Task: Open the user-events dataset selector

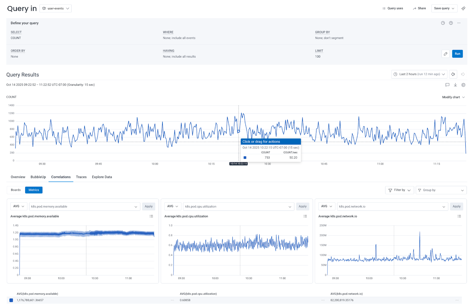Action: (55, 8)
